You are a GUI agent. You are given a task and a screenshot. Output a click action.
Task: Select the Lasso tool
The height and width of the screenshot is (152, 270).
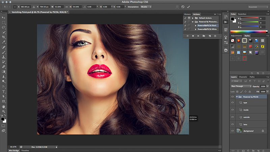(3, 27)
